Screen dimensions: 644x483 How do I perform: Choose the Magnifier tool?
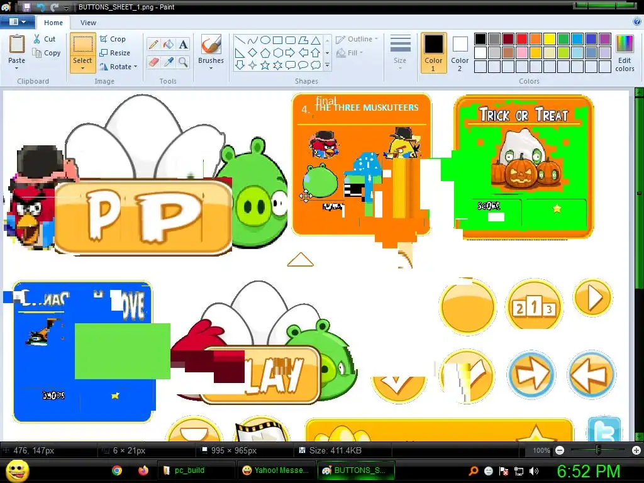183,62
